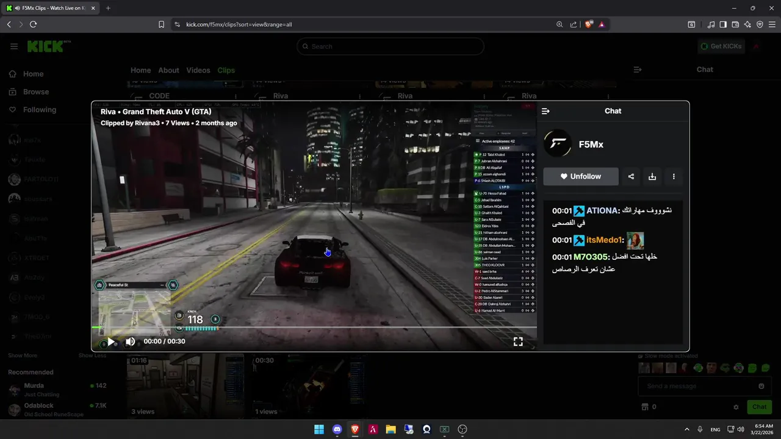Share this clip with the share icon
Viewport: 781px width, 439px height.
[631, 177]
